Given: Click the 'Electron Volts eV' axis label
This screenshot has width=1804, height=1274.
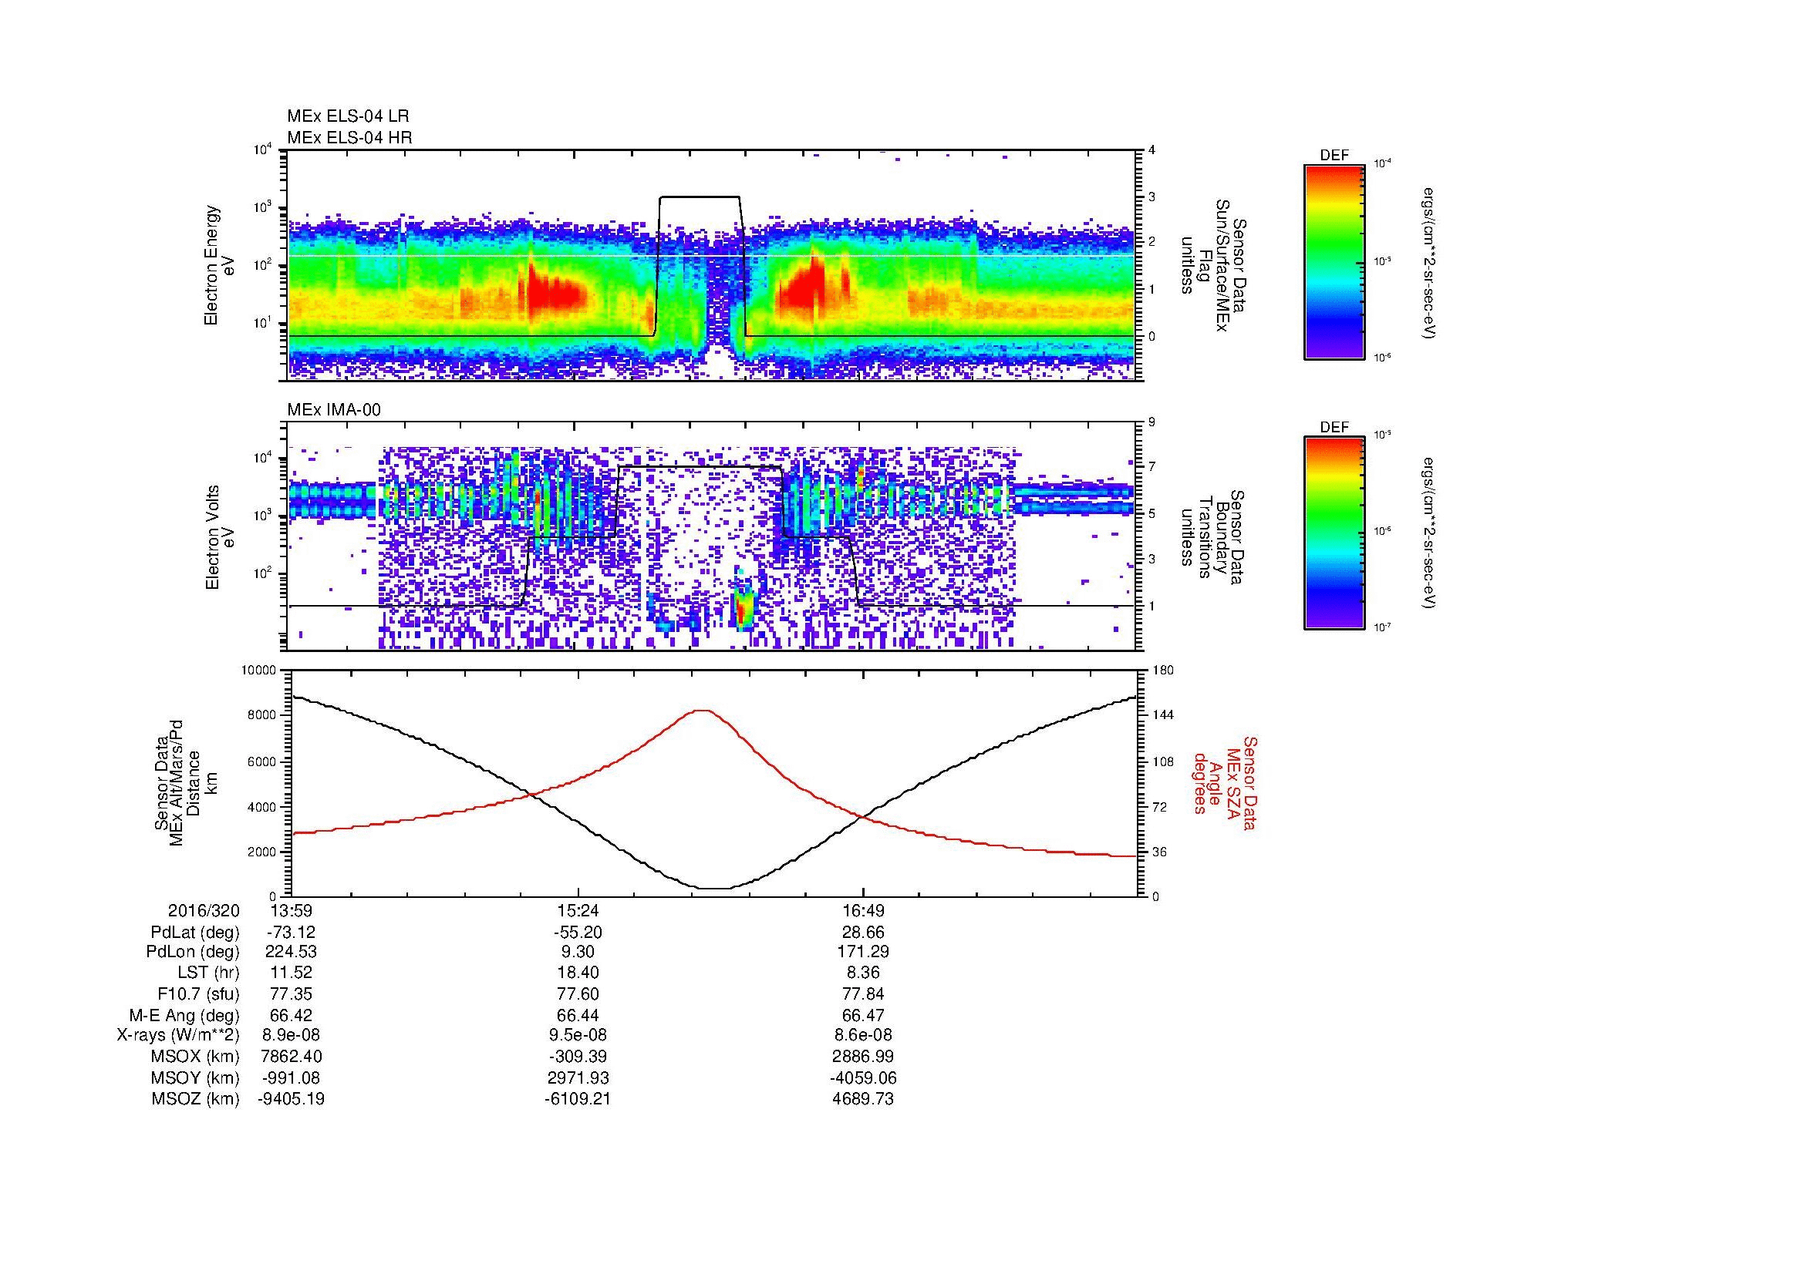Looking at the screenshot, I should (219, 538).
